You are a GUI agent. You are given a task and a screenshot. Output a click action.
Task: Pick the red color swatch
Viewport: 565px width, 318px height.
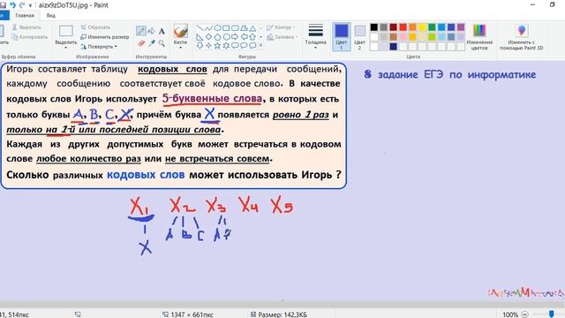coord(403,27)
